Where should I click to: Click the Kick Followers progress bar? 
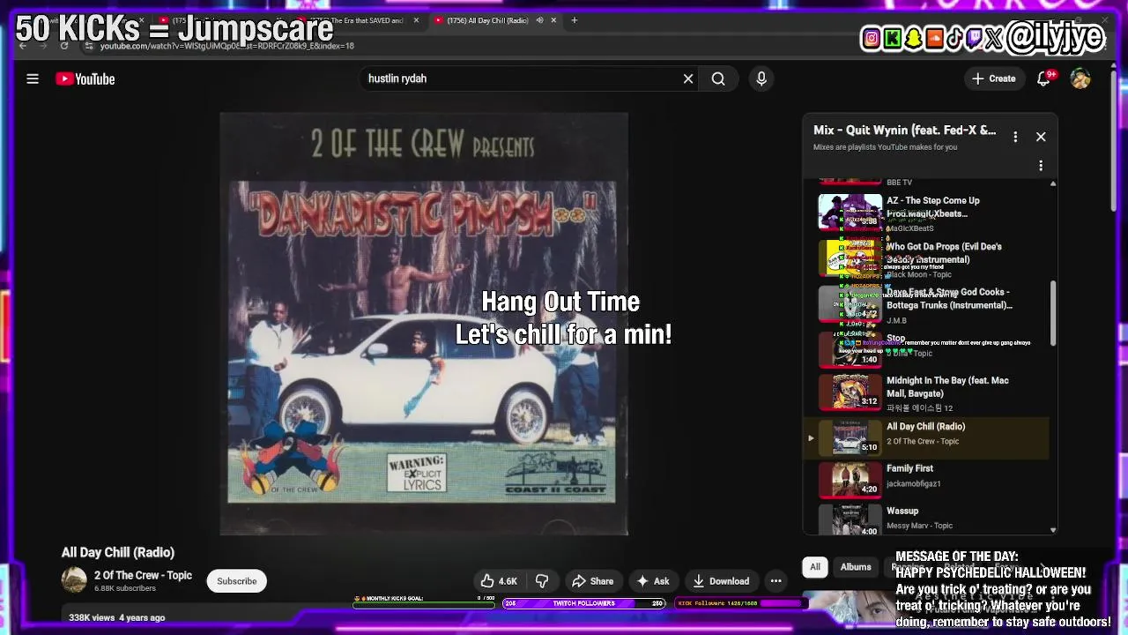(x=740, y=603)
